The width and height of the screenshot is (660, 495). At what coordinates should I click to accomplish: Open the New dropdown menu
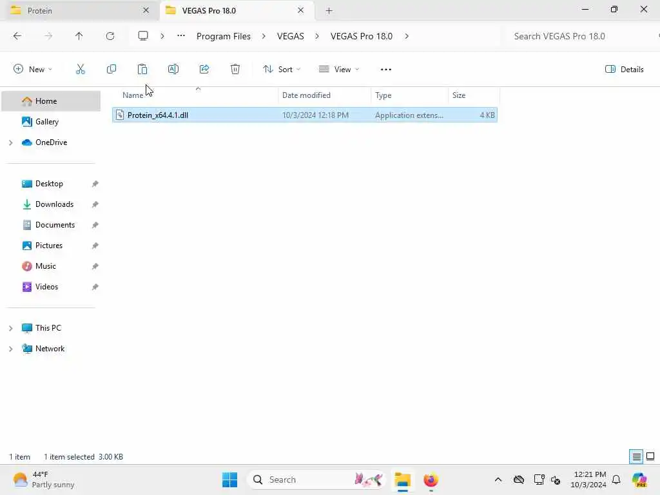(x=33, y=70)
